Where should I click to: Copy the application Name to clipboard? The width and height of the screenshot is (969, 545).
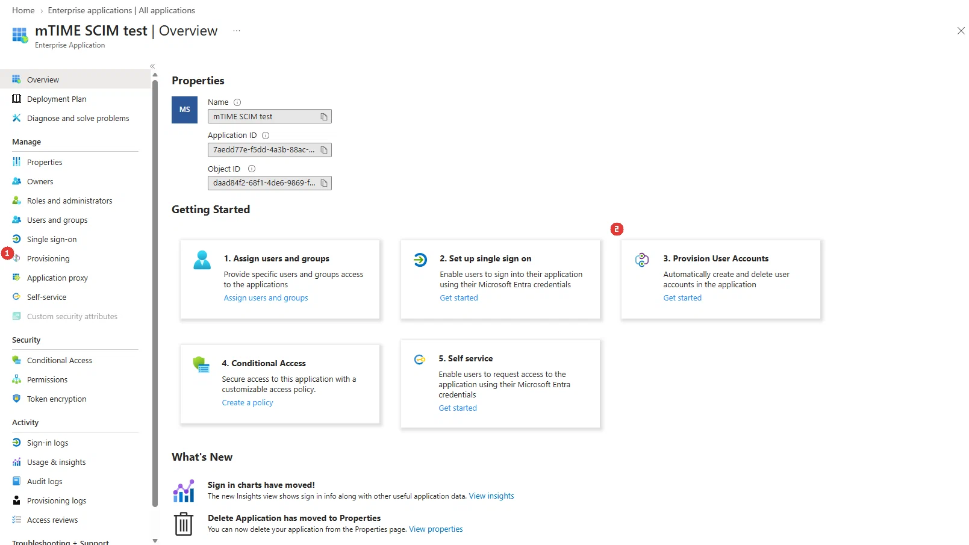[324, 117]
